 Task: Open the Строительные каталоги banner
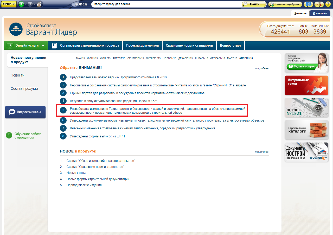pyautogui.click(x=306, y=130)
